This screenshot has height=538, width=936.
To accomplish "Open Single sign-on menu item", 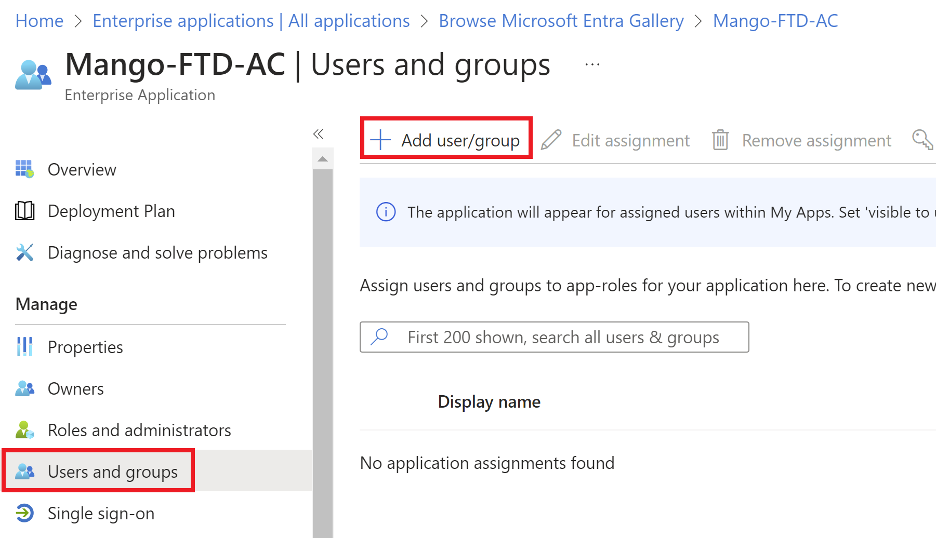I will coord(101,513).
